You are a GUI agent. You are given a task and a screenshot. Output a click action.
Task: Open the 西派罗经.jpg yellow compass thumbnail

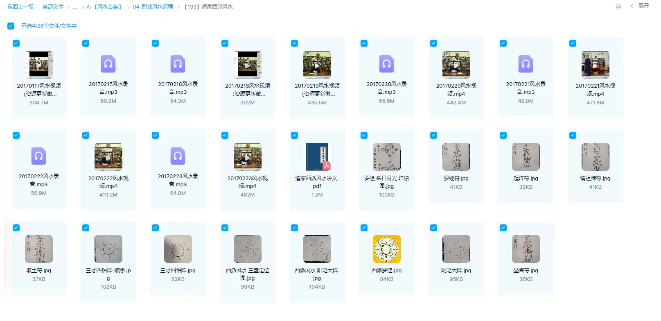click(386, 249)
